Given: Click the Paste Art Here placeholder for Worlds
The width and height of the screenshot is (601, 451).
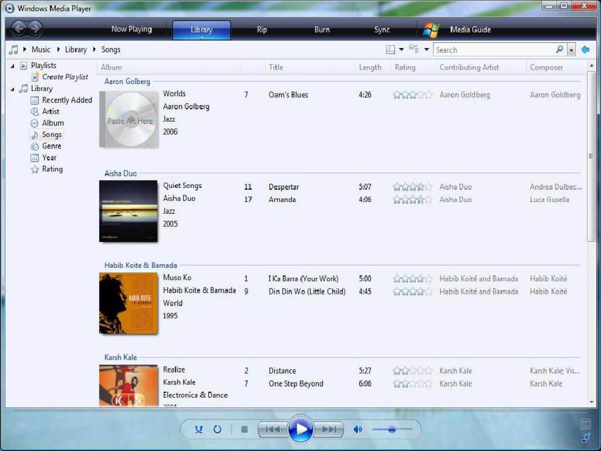Looking at the screenshot, I should click(129, 119).
